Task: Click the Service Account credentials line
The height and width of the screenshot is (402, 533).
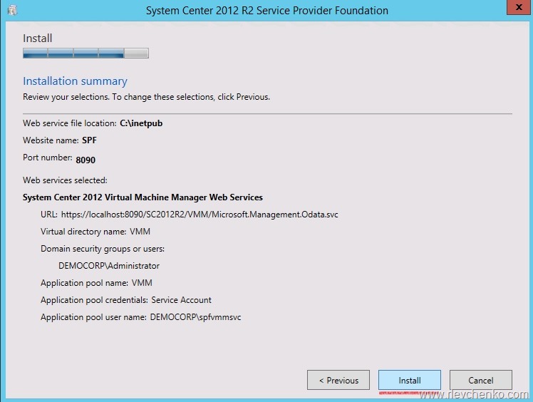Action: tap(126, 300)
